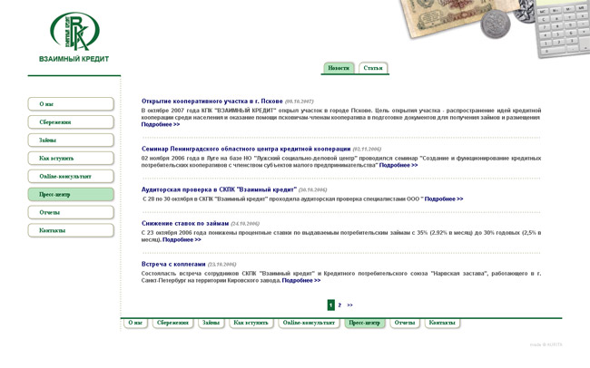Open Online-консультант in the footer menu
Screen dimensions: 590x368
(309, 323)
